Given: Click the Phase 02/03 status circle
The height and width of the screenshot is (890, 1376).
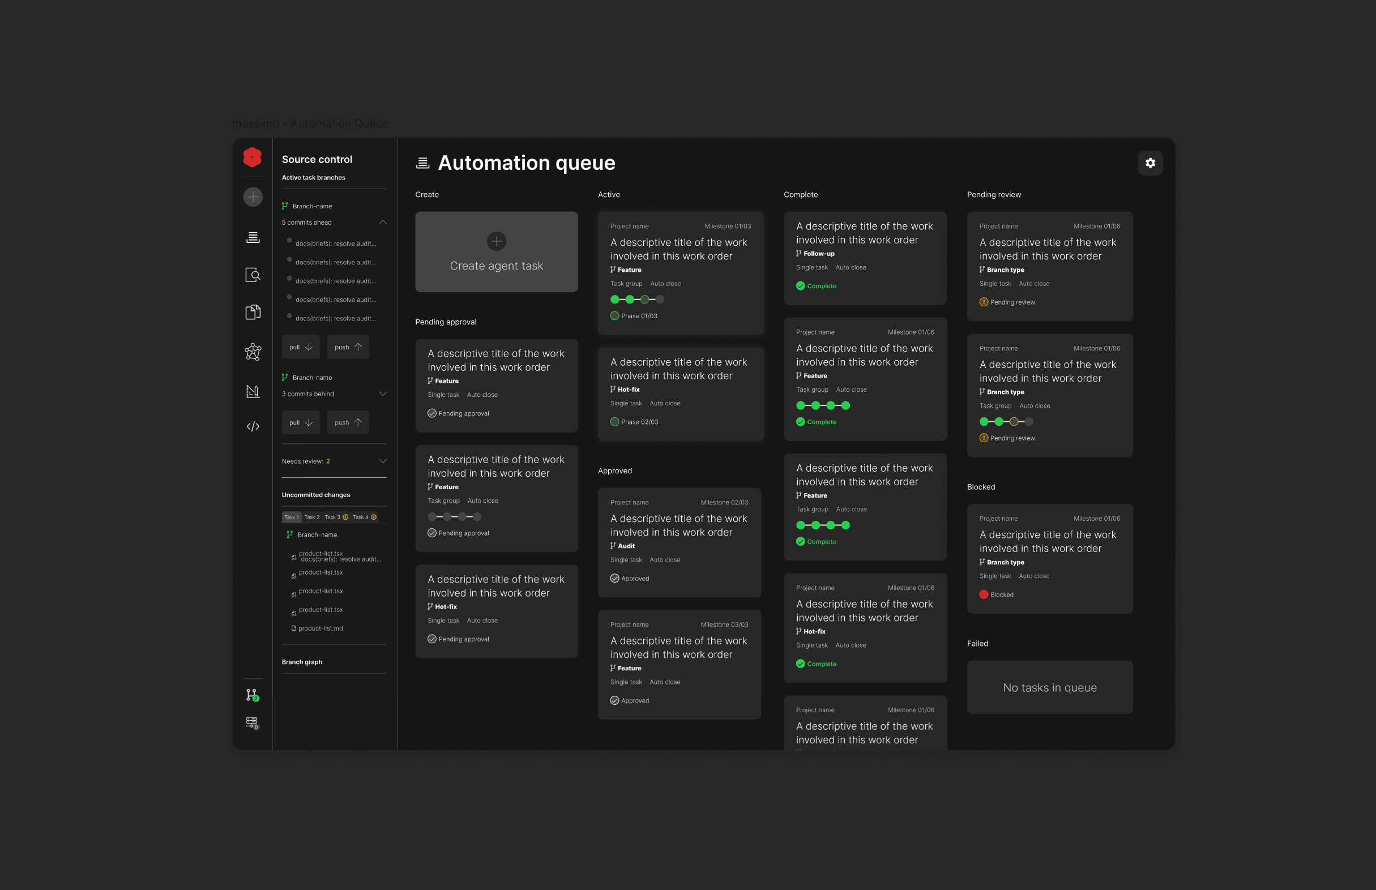Looking at the screenshot, I should [x=614, y=422].
